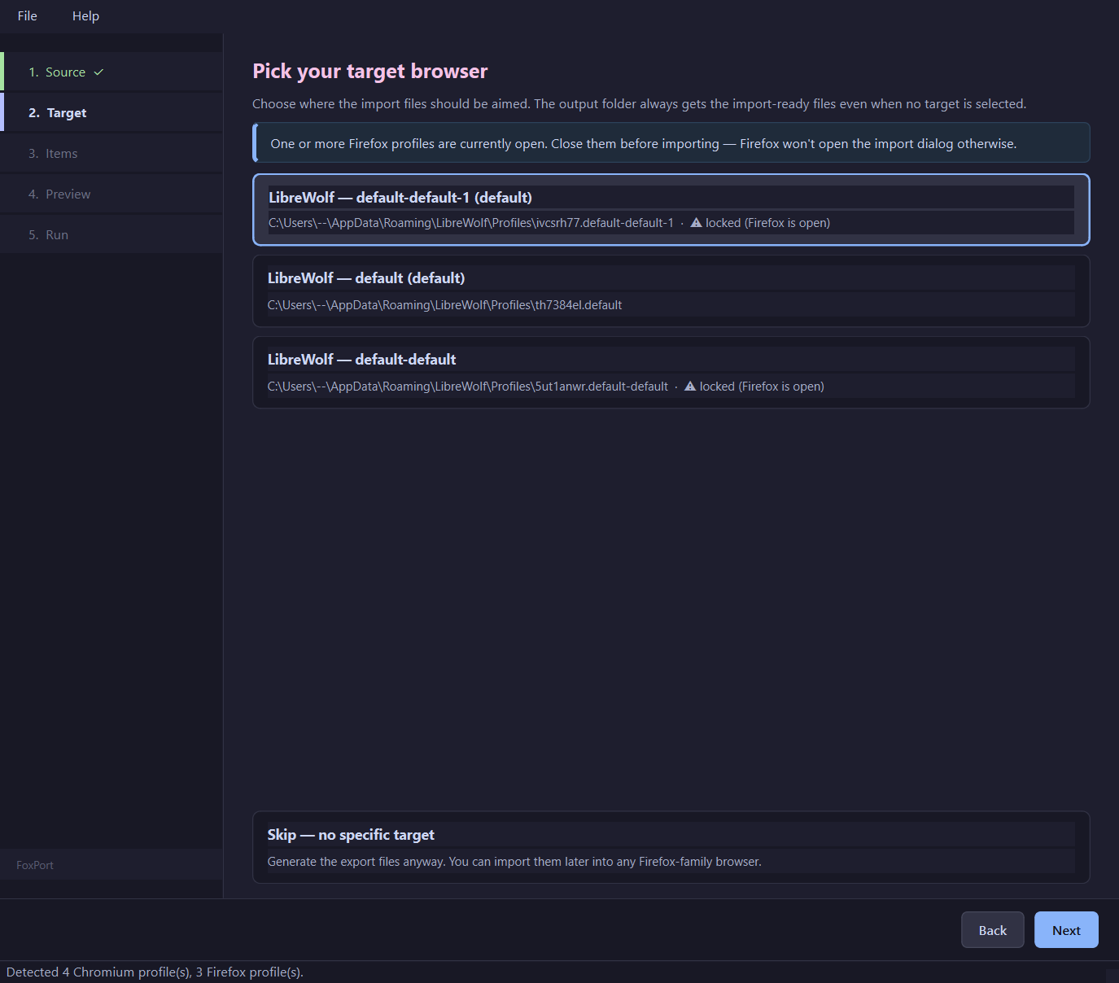Click "Generate the export files anyway" text

(x=514, y=862)
